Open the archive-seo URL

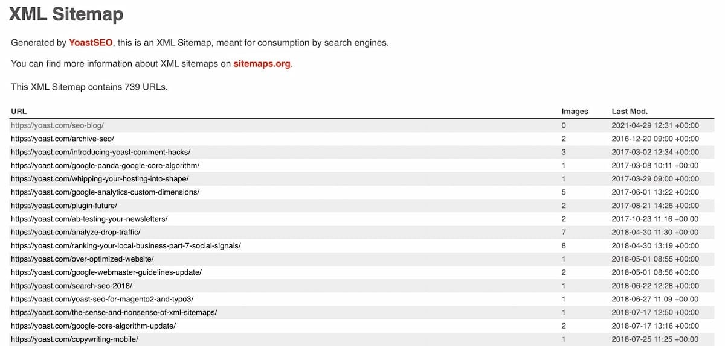click(x=62, y=139)
